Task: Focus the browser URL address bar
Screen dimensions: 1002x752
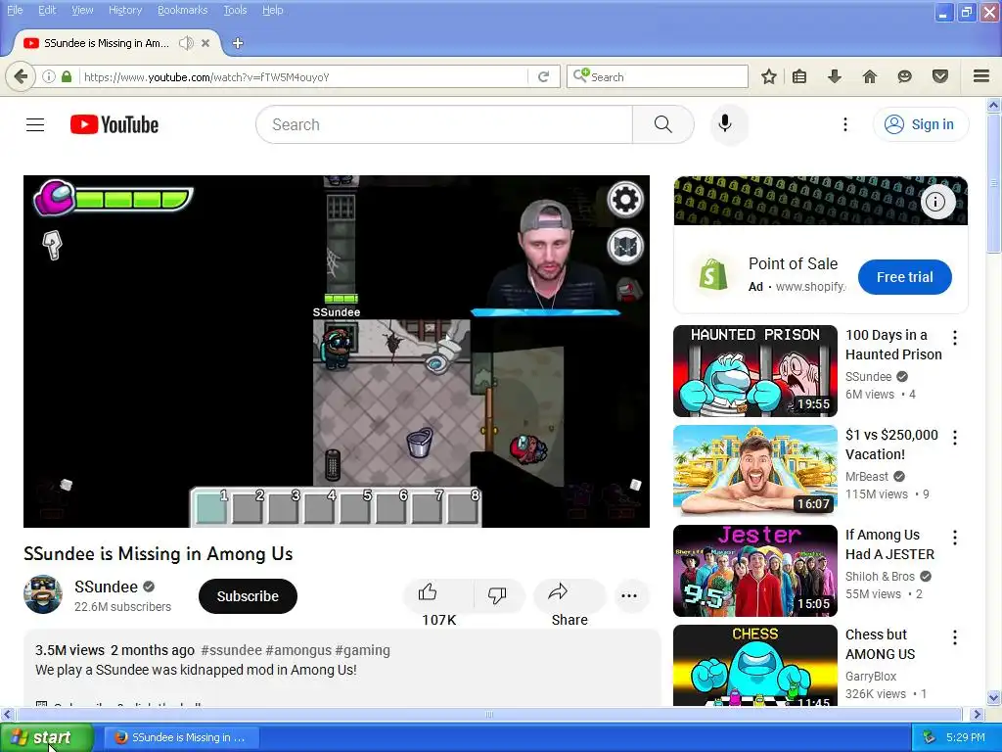Action: pyautogui.click(x=303, y=76)
